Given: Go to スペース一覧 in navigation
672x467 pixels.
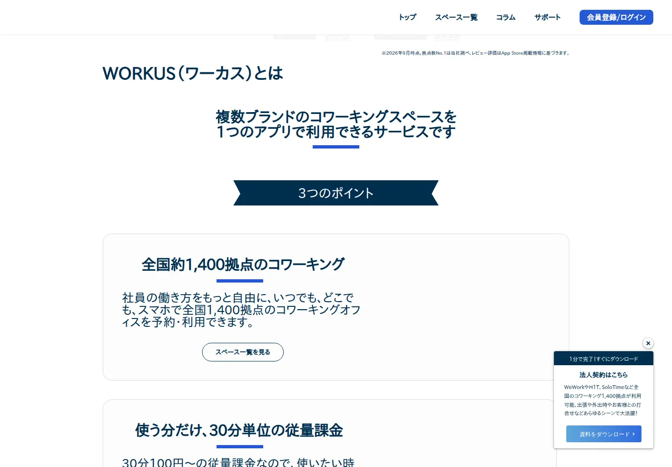Looking at the screenshot, I should (456, 17).
